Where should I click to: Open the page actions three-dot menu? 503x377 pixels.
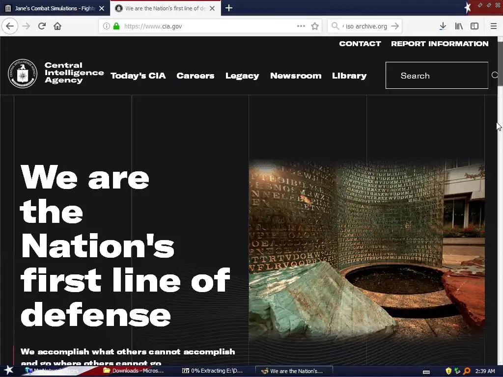coord(301,26)
